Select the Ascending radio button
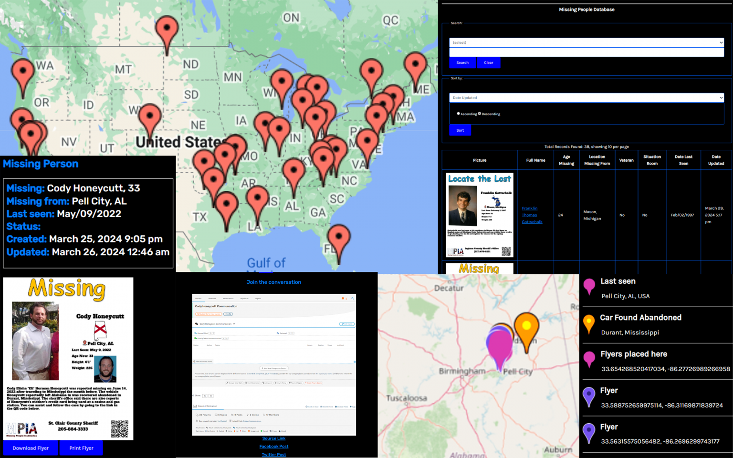Image resolution: width=733 pixels, height=458 pixels. 458,114
